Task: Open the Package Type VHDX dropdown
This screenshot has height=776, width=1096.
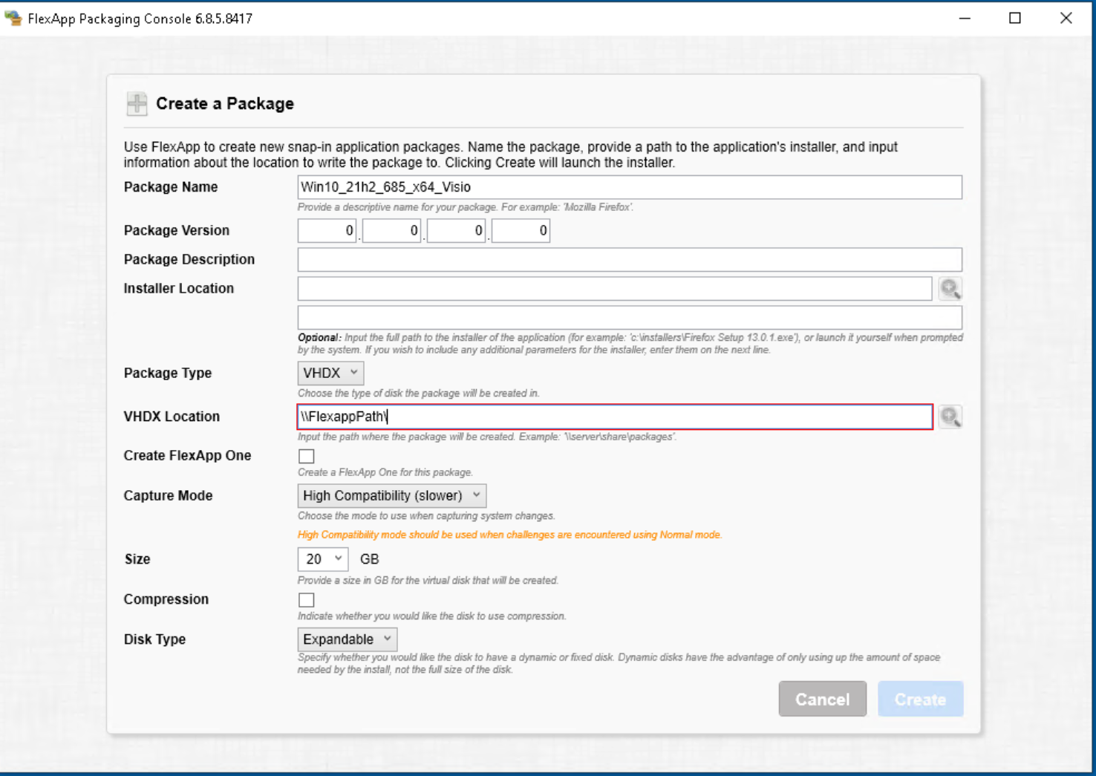Action: (x=330, y=373)
